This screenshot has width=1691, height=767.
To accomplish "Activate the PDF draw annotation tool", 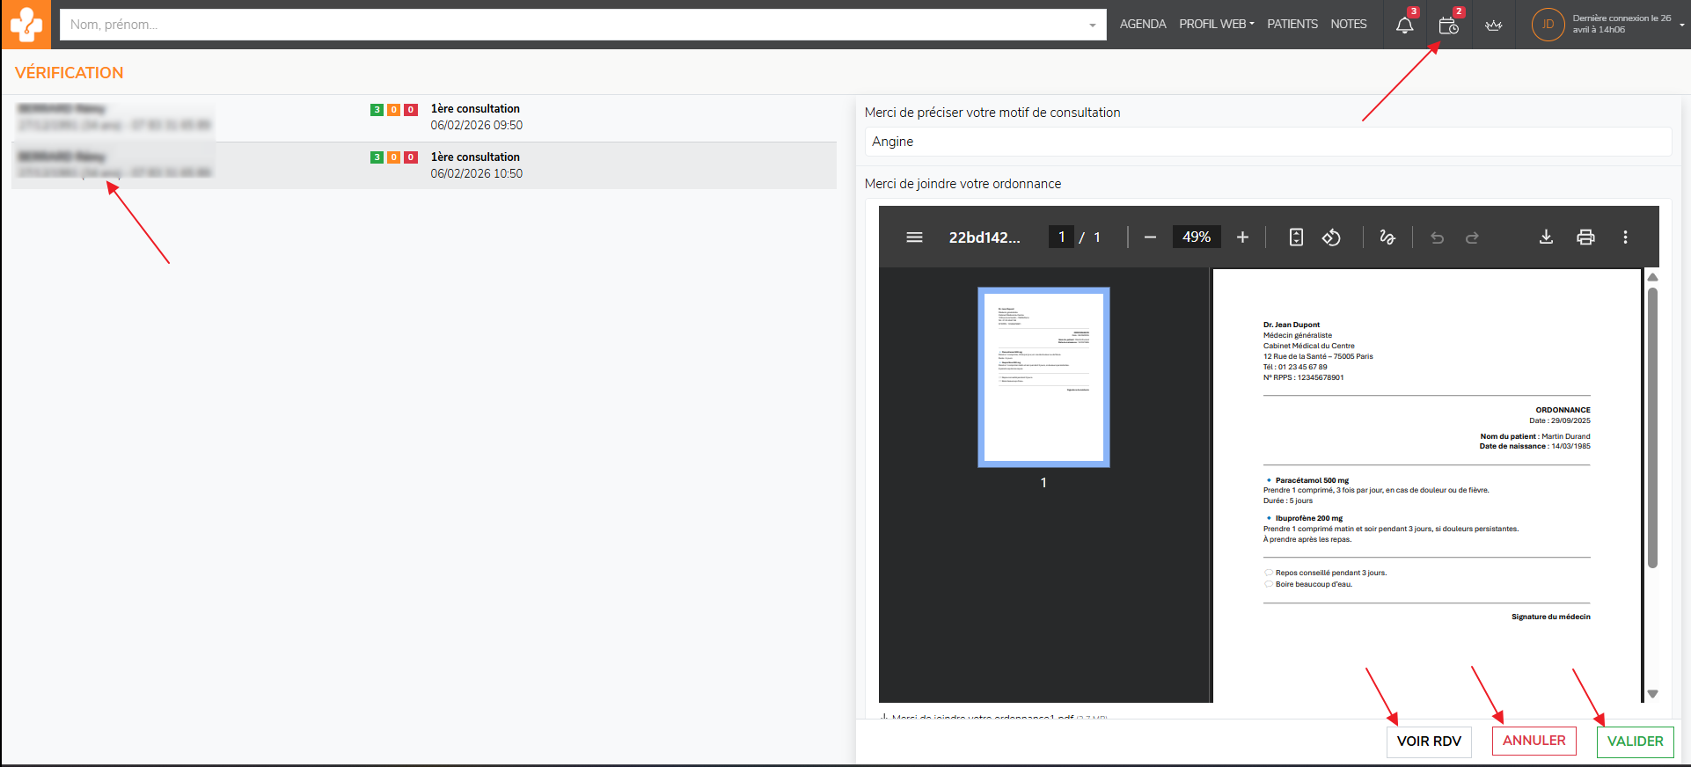I will tap(1387, 237).
